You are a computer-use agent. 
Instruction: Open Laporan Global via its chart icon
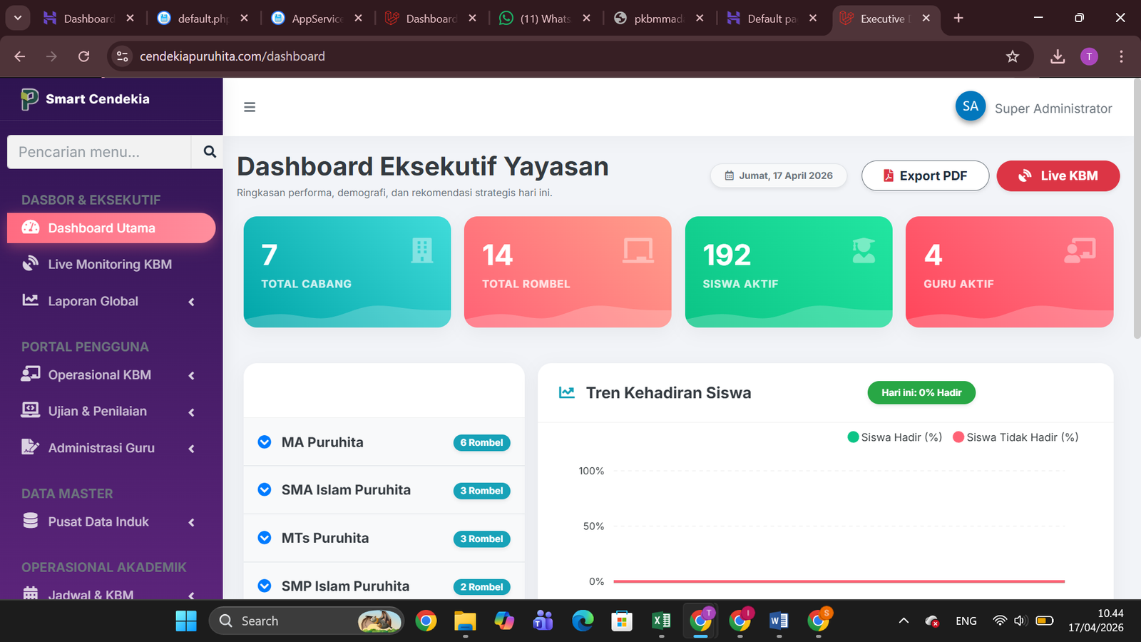tap(29, 300)
